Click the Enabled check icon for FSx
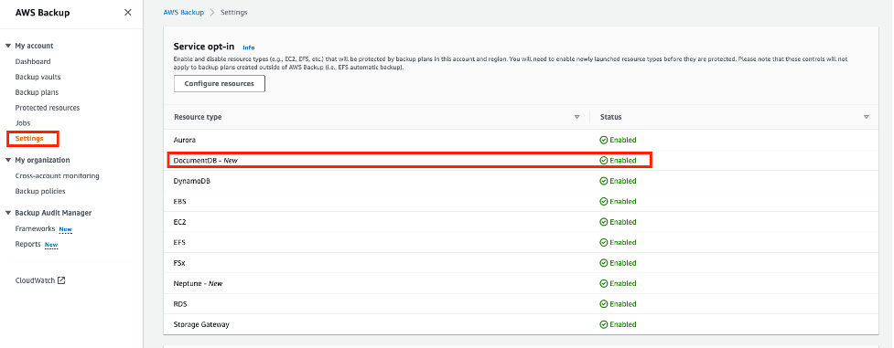894x348 pixels. click(x=604, y=263)
